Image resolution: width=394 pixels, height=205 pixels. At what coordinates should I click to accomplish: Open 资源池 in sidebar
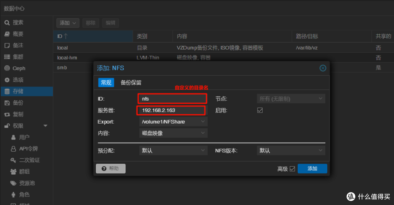tap(27, 183)
